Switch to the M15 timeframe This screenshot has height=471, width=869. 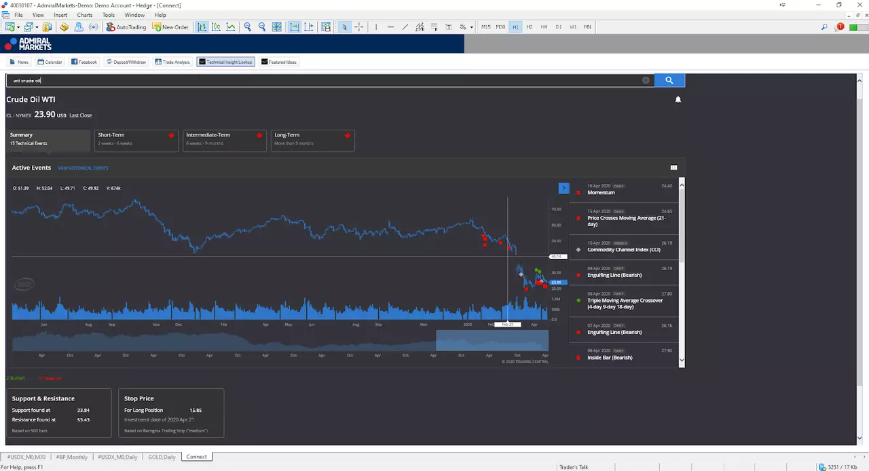(x=486, y=27)
